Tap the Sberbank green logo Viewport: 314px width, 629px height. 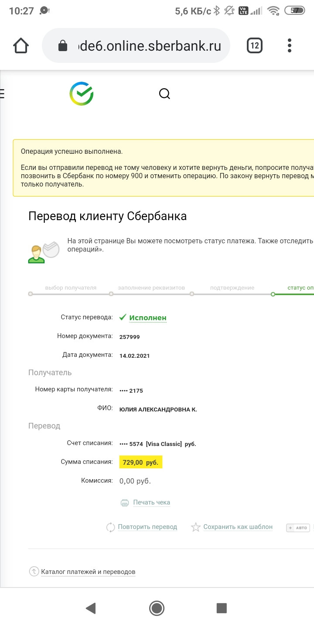pyautogui.click(x=82, y=93)
